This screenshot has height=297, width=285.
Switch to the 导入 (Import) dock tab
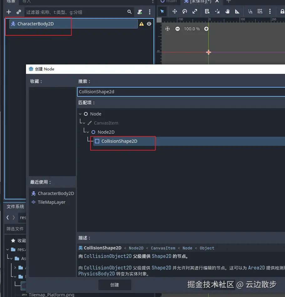tap(27, 1)
